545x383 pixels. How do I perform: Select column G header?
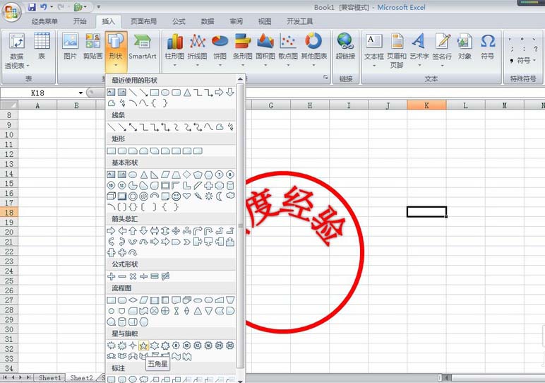tap(271, 105)
